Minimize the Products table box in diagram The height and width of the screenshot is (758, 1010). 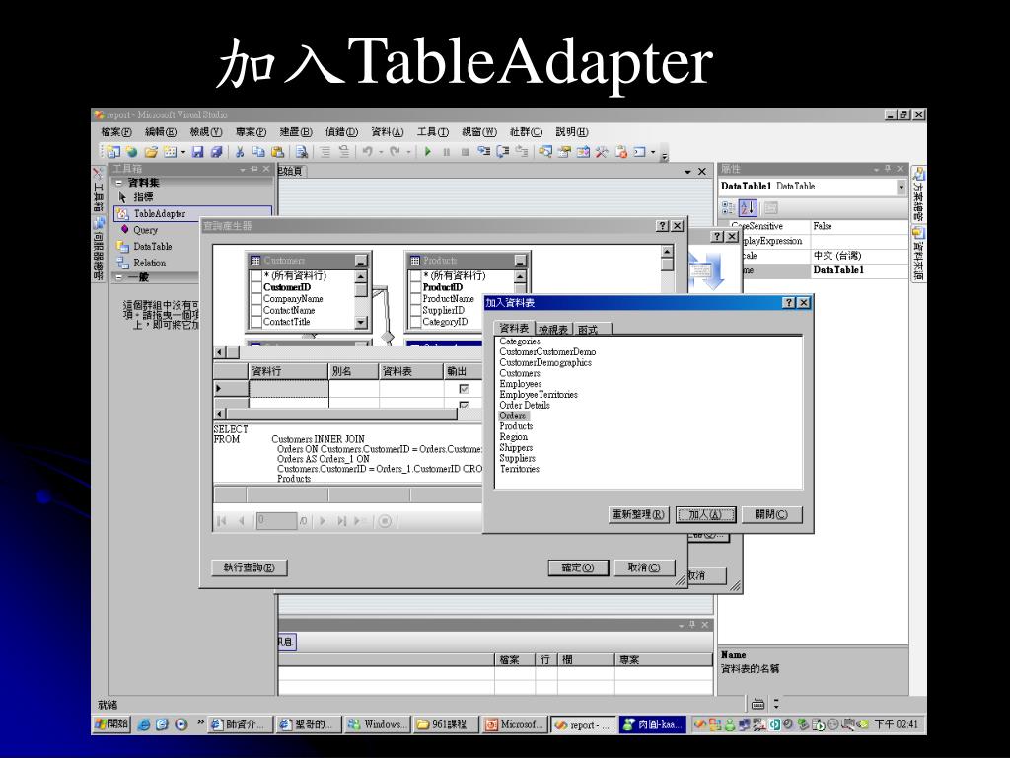click(x=520, y=261)
